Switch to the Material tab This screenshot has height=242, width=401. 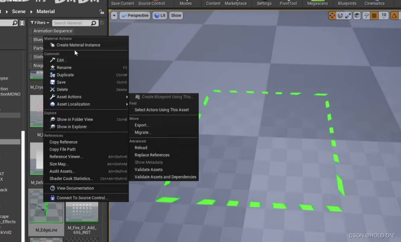(x=45, y=11)
